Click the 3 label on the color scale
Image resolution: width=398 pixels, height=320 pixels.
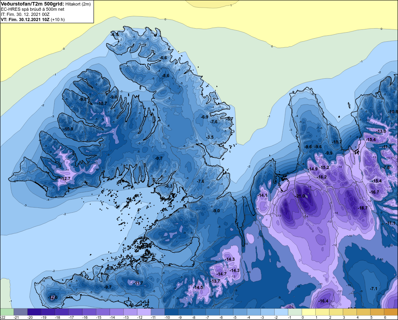pos(344,318)
